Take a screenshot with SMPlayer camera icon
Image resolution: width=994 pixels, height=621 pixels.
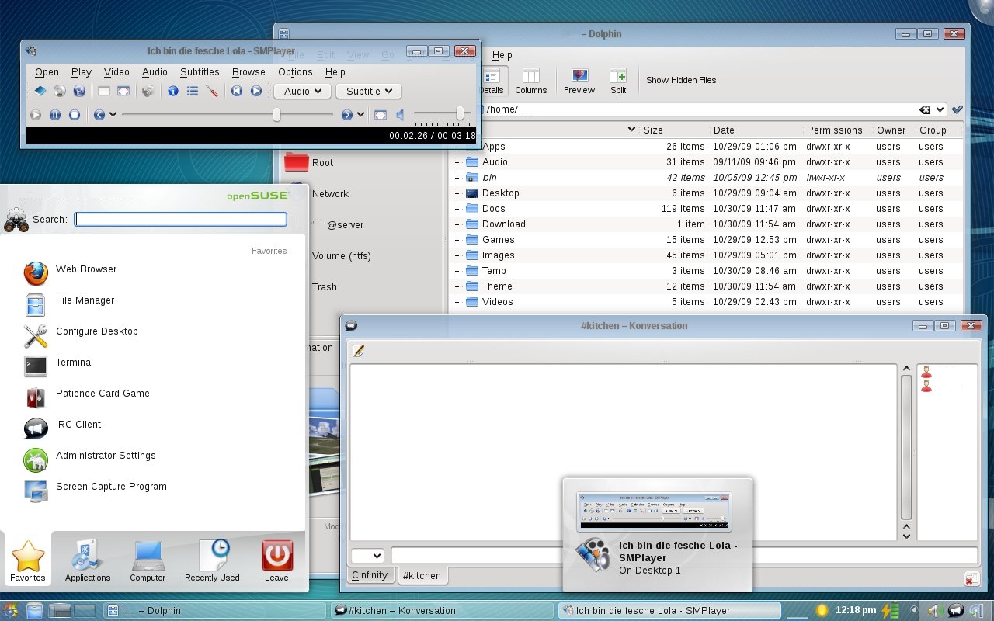148,92
